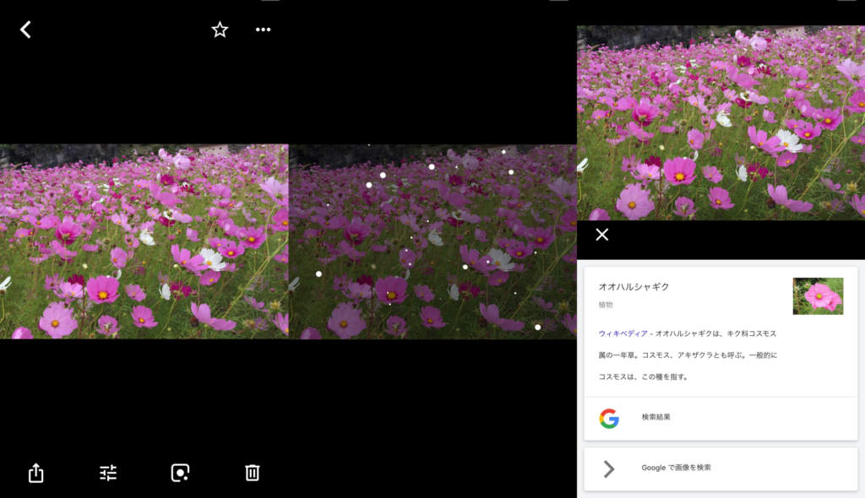Follow the ウィキペディア link
This screenshot has width=865, height=498.
623,333
